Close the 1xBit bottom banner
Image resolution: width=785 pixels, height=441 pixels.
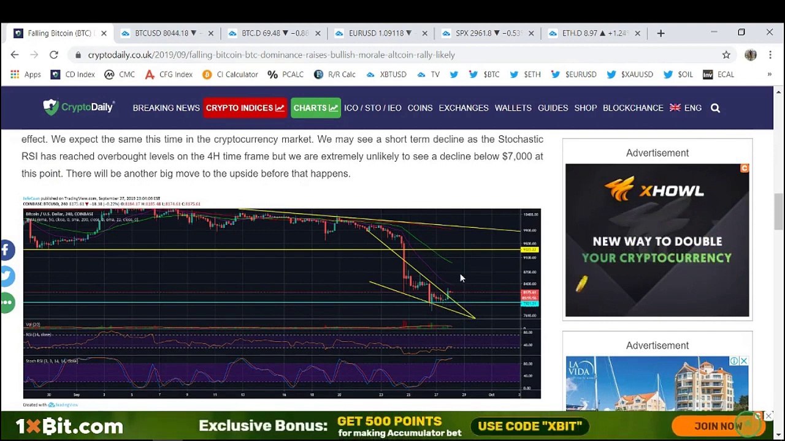click(768, 416)
